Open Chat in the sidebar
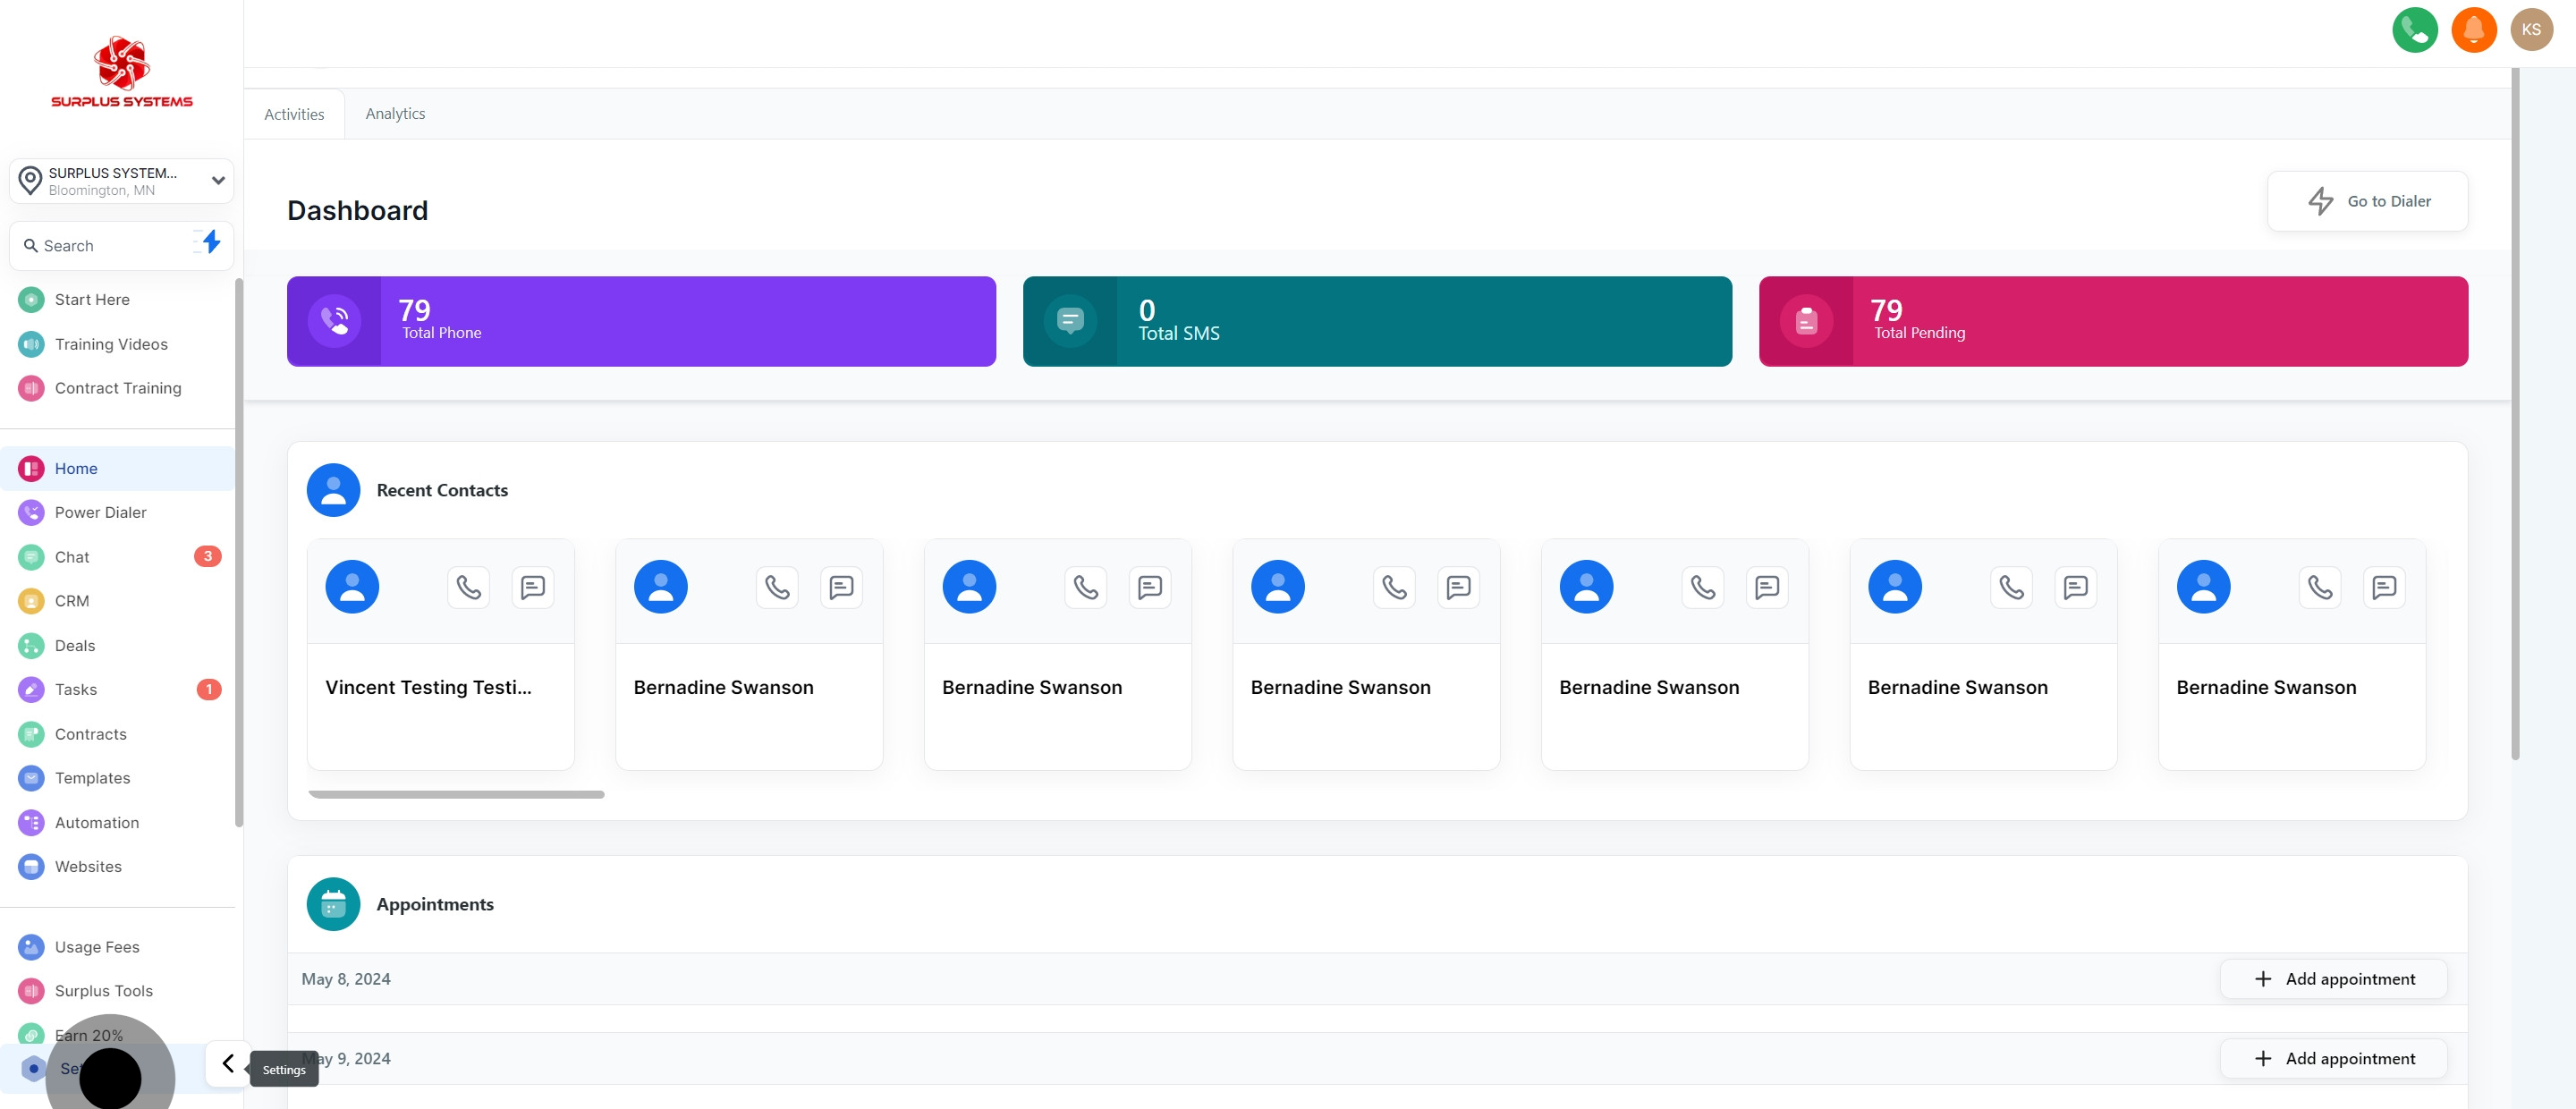Screen dimensions: 2576x1109 pyautogui.click(x=72, y=557)
